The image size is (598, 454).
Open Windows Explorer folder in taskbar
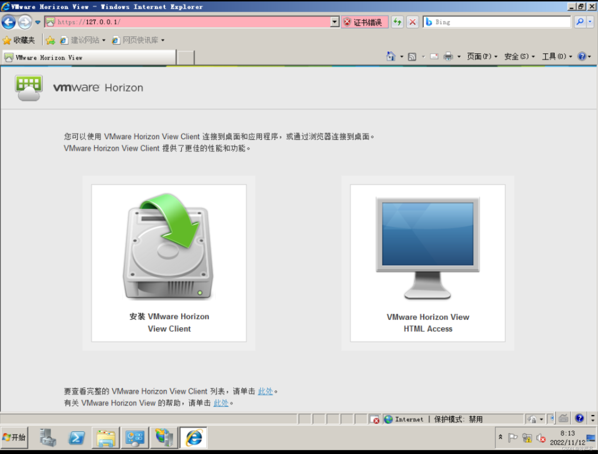pyautogui.click(x=106, y=438)
